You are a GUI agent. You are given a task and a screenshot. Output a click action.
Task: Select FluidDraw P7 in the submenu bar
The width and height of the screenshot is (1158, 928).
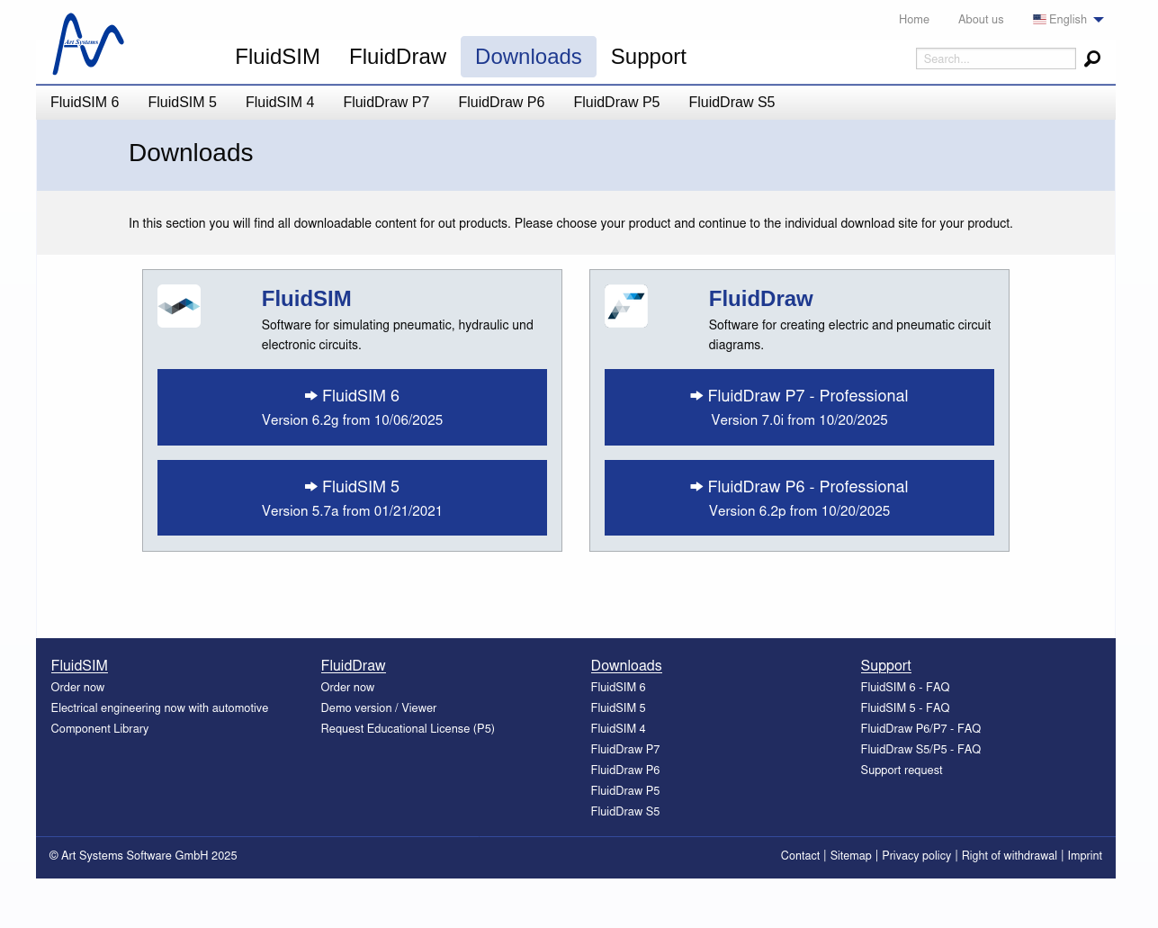[386, 103]
